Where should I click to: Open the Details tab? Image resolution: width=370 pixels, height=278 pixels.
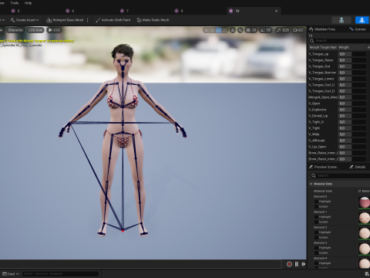[358, 167]
